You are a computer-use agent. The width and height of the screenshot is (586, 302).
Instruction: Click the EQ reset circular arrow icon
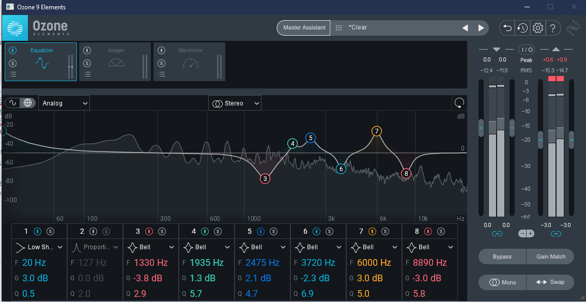(x=459, y=103)
